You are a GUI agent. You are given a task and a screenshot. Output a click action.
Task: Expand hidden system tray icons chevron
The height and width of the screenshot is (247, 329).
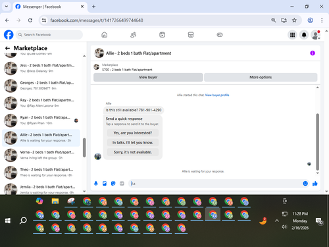click(x=277, y=221)
